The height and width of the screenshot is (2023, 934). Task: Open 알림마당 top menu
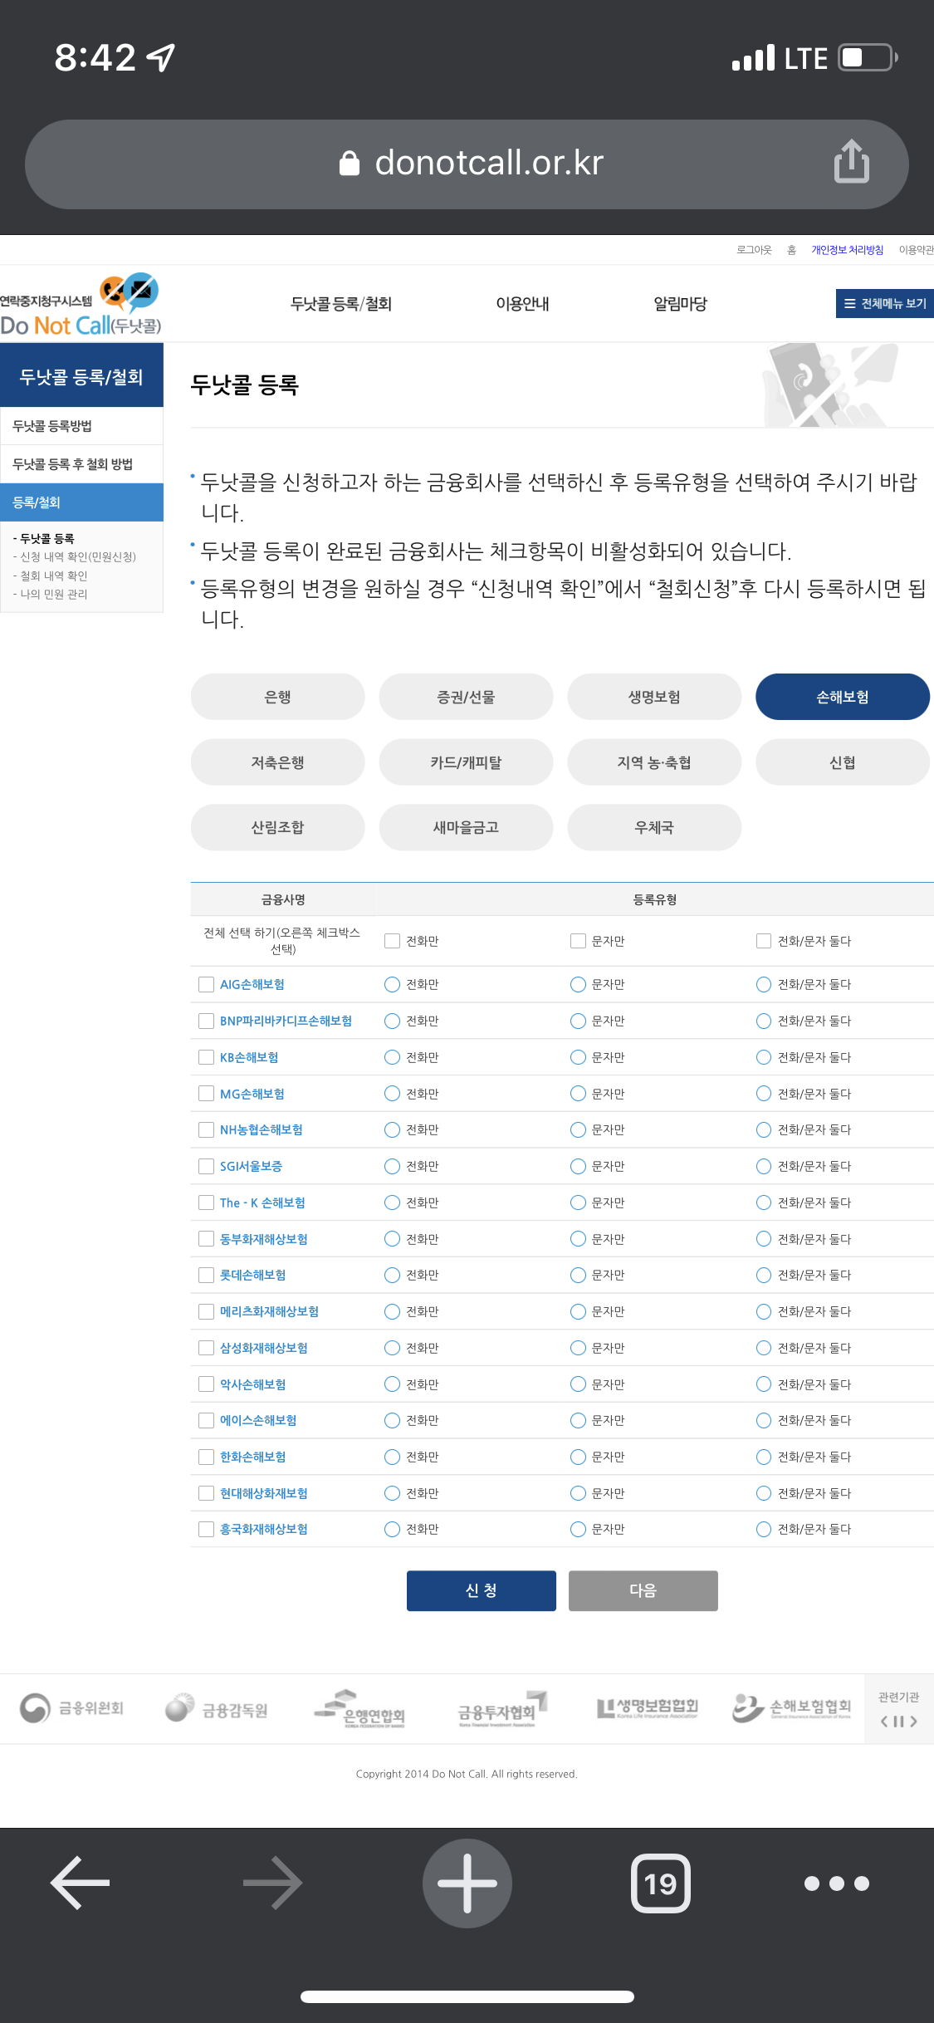point(680,304)
